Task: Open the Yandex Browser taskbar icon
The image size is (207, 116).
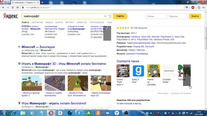Action: (117, 113)
